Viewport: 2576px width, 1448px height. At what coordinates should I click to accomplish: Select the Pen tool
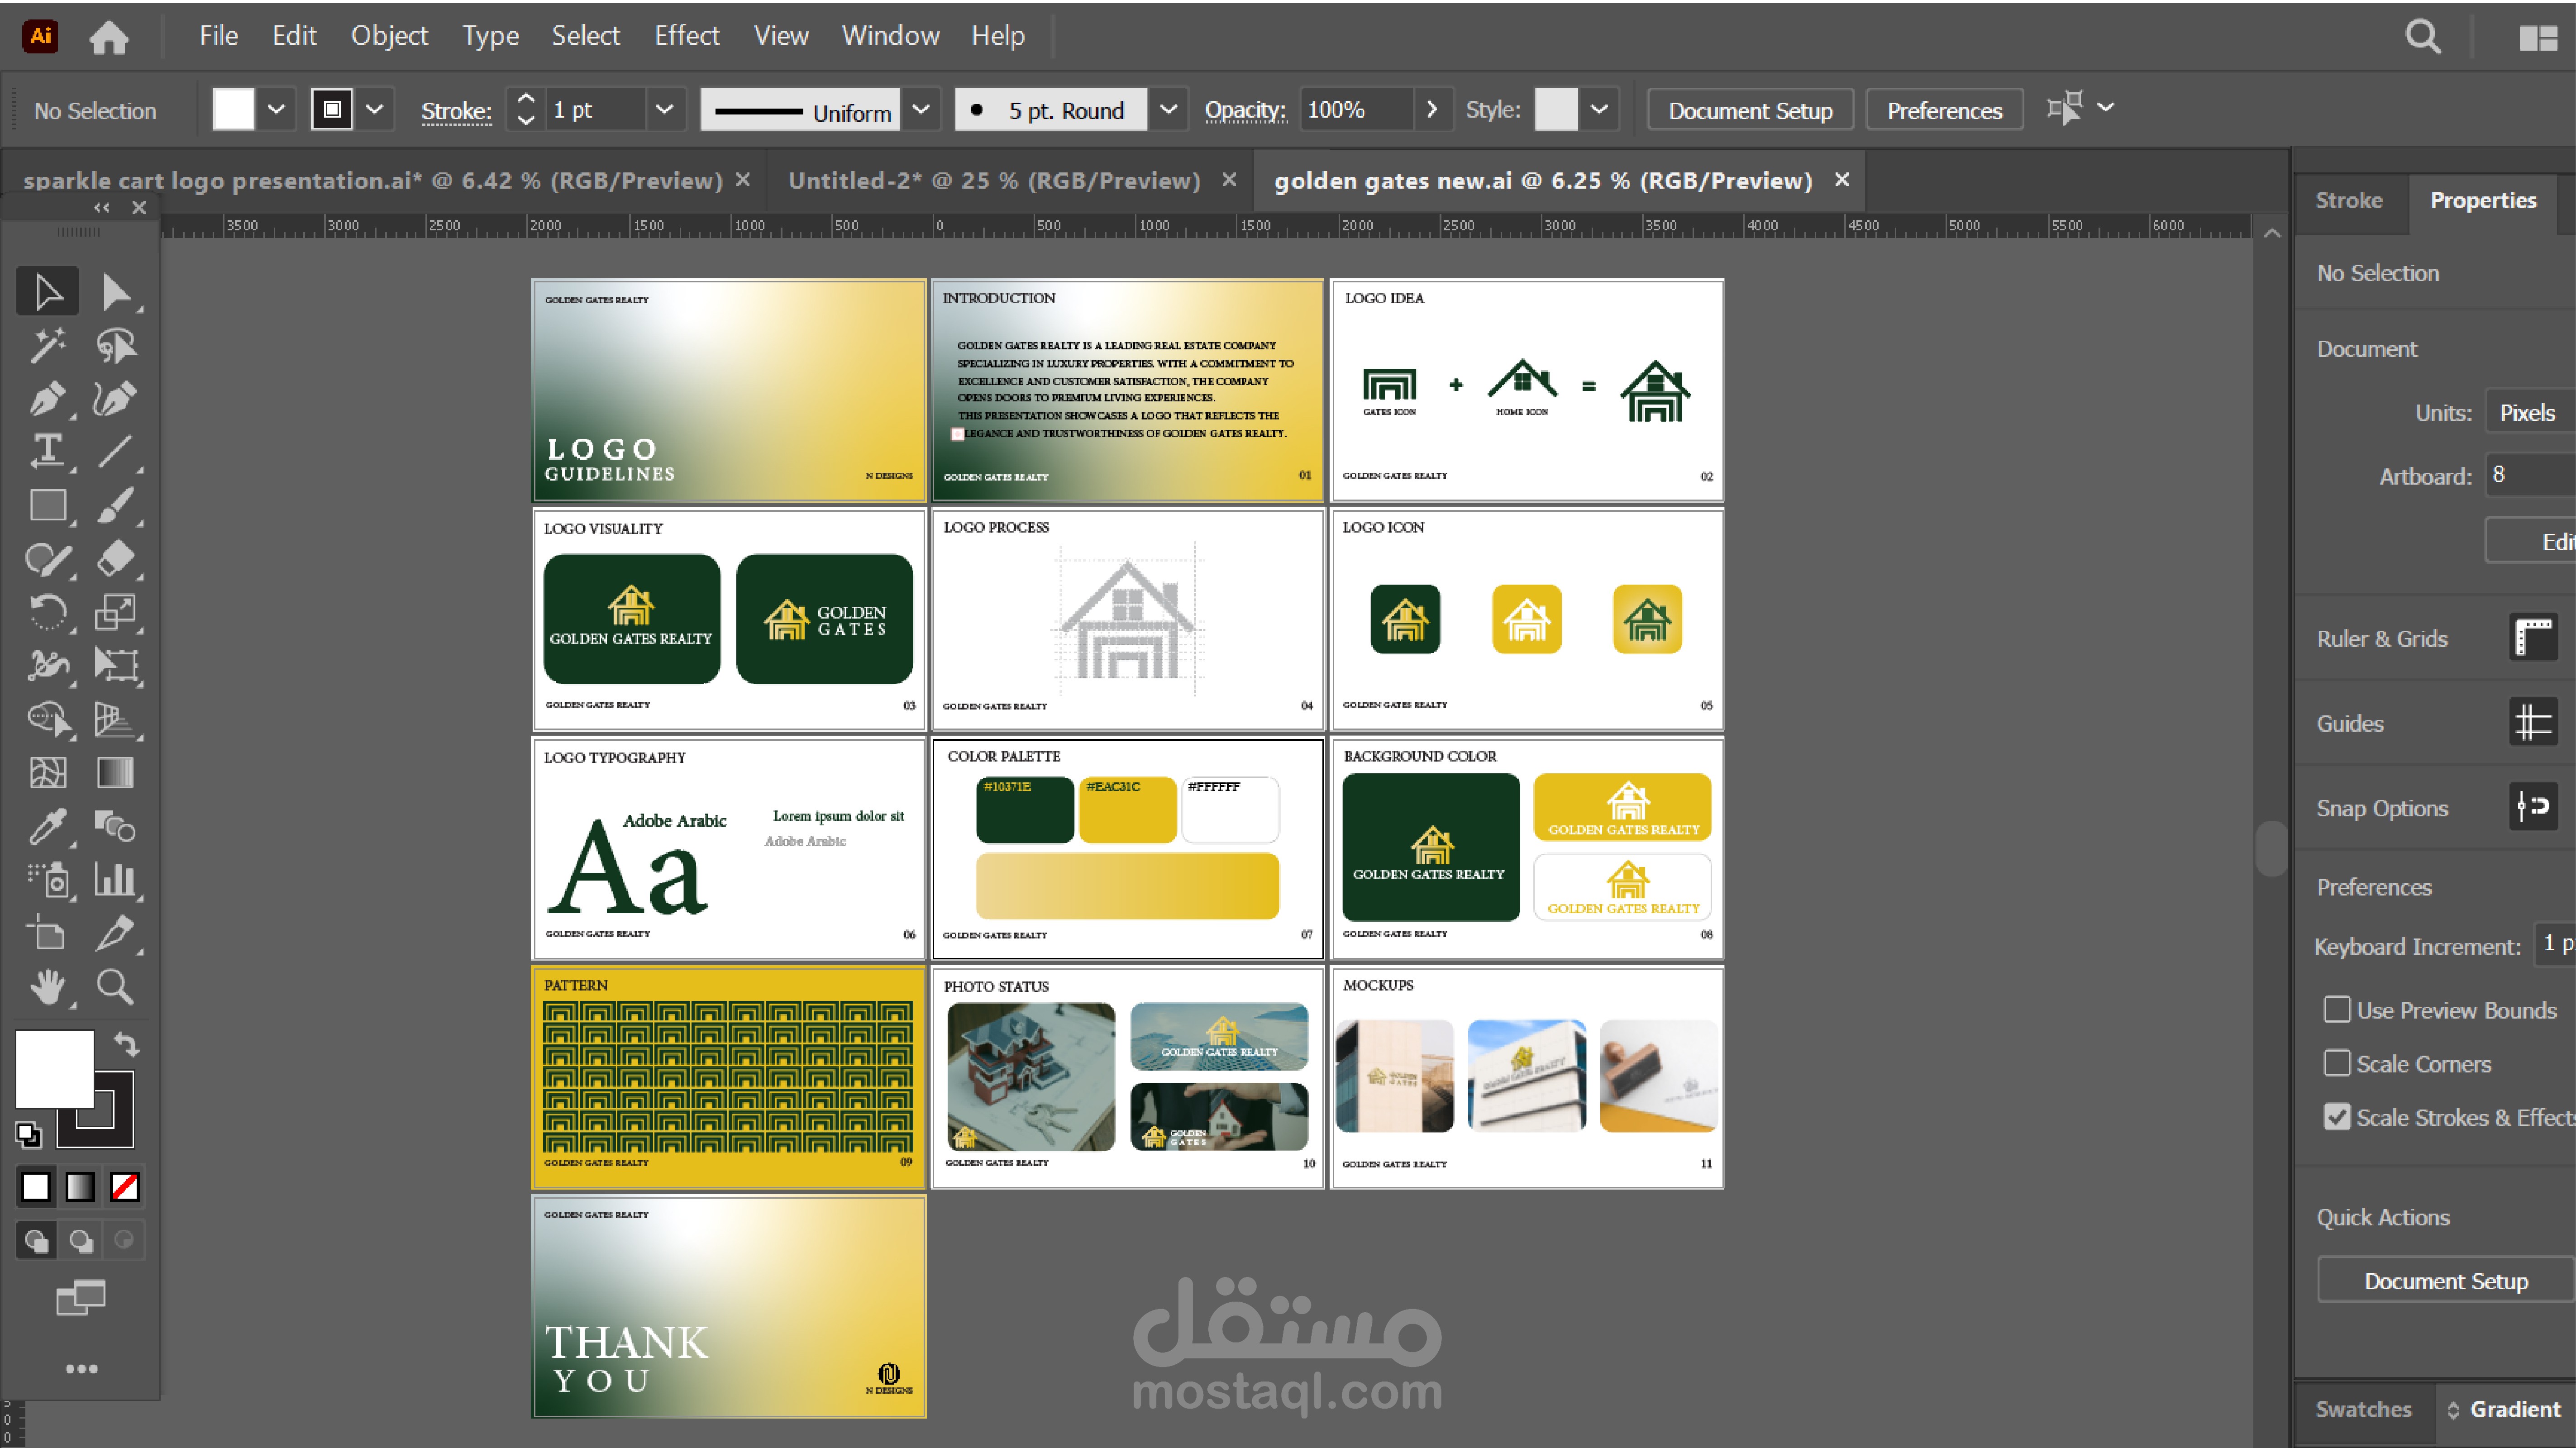(x=46, y=399)
